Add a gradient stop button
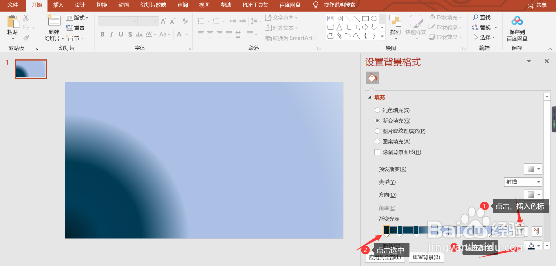 [522, 231]
